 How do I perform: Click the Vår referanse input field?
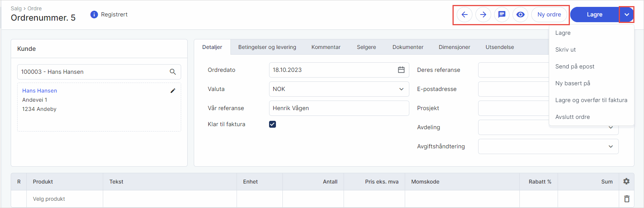pos(339,108)
